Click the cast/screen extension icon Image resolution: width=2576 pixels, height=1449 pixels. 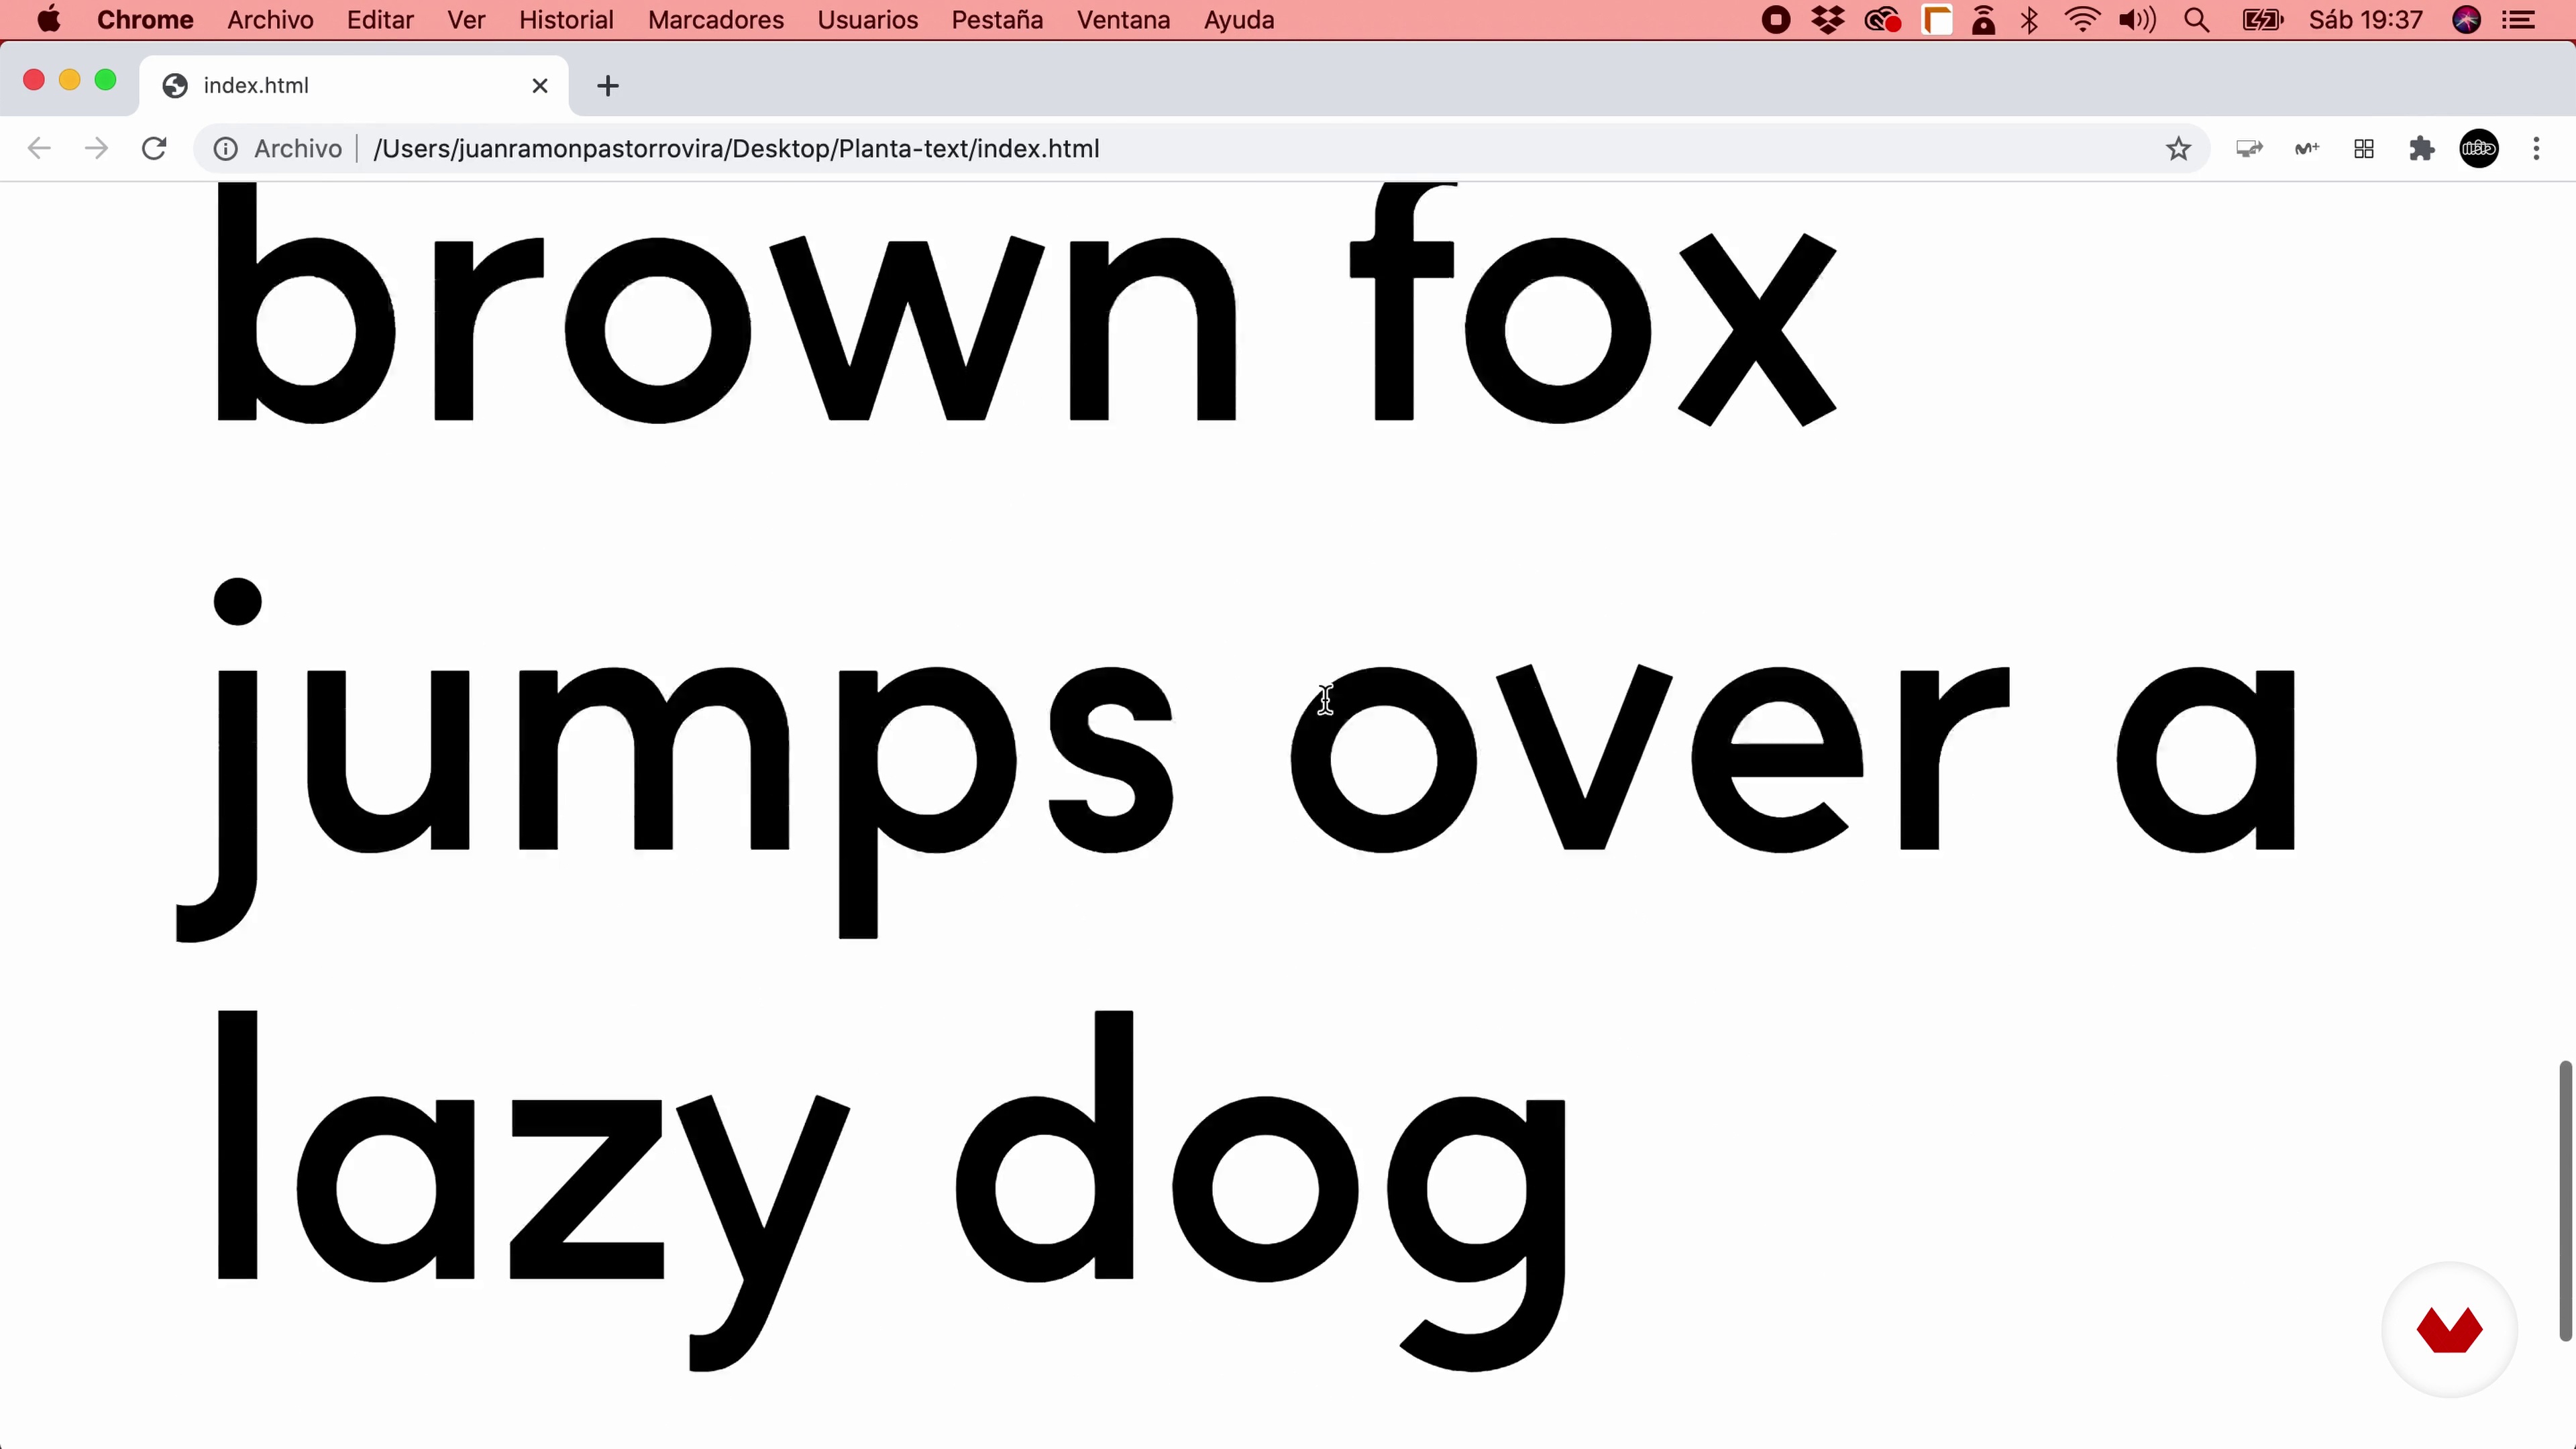pyautogui.click(x=2249, y=149)
